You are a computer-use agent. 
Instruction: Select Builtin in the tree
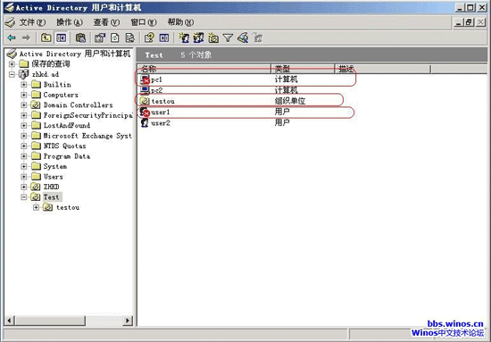[x=57, y=85]
